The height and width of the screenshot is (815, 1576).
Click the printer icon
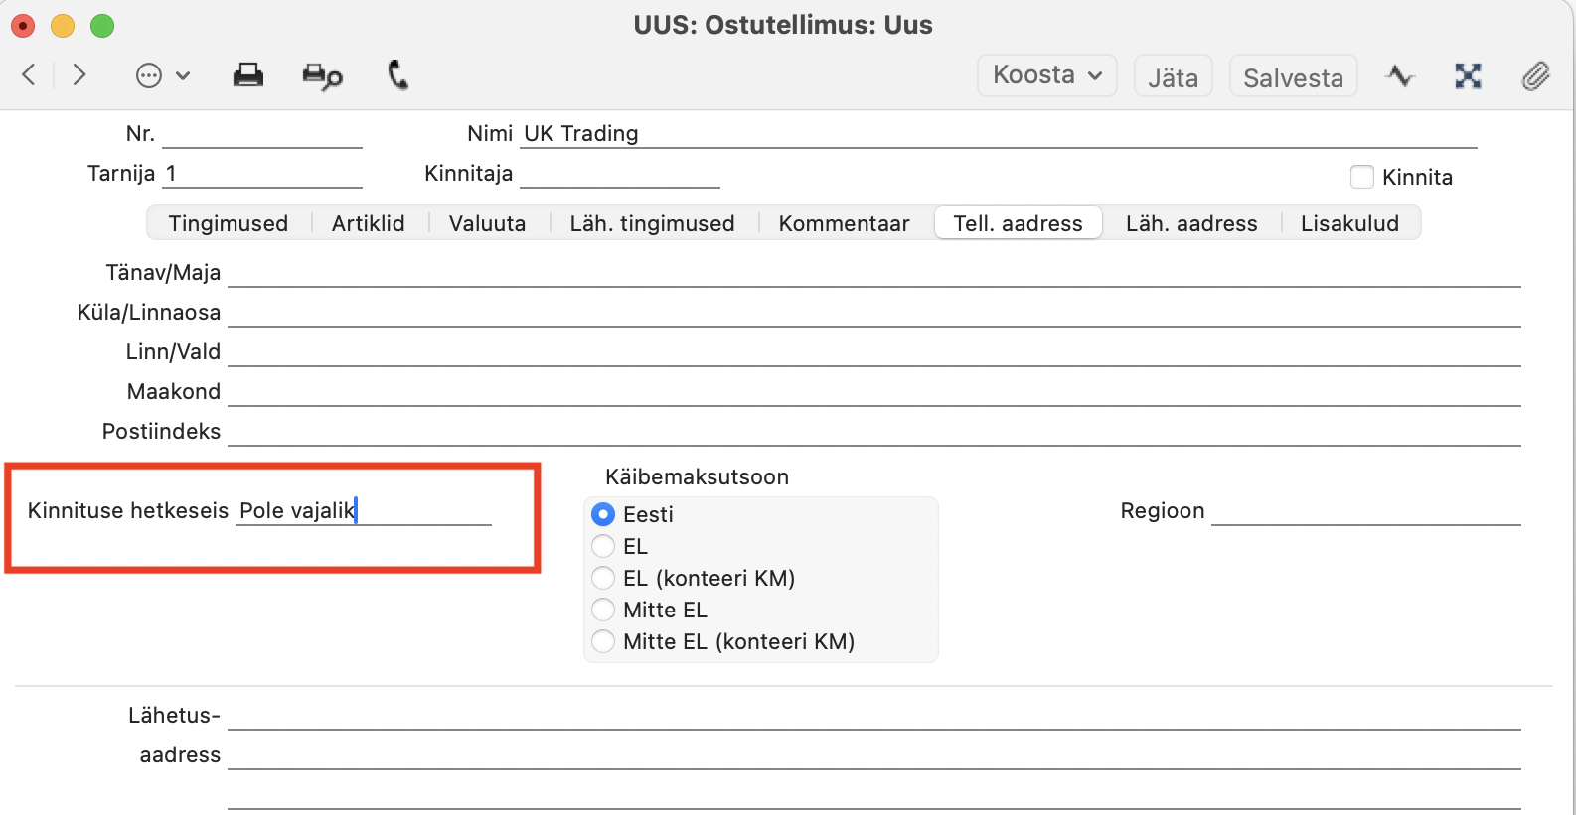pyautogui.click(x=248, y=75)
